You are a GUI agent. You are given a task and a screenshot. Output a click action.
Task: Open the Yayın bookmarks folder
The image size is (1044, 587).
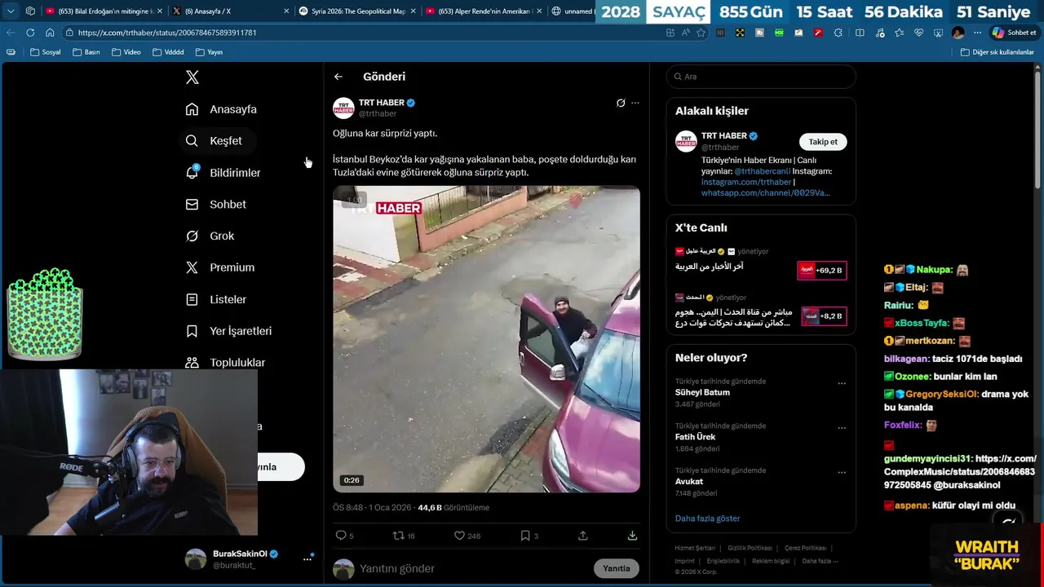(x=209, y=52)
